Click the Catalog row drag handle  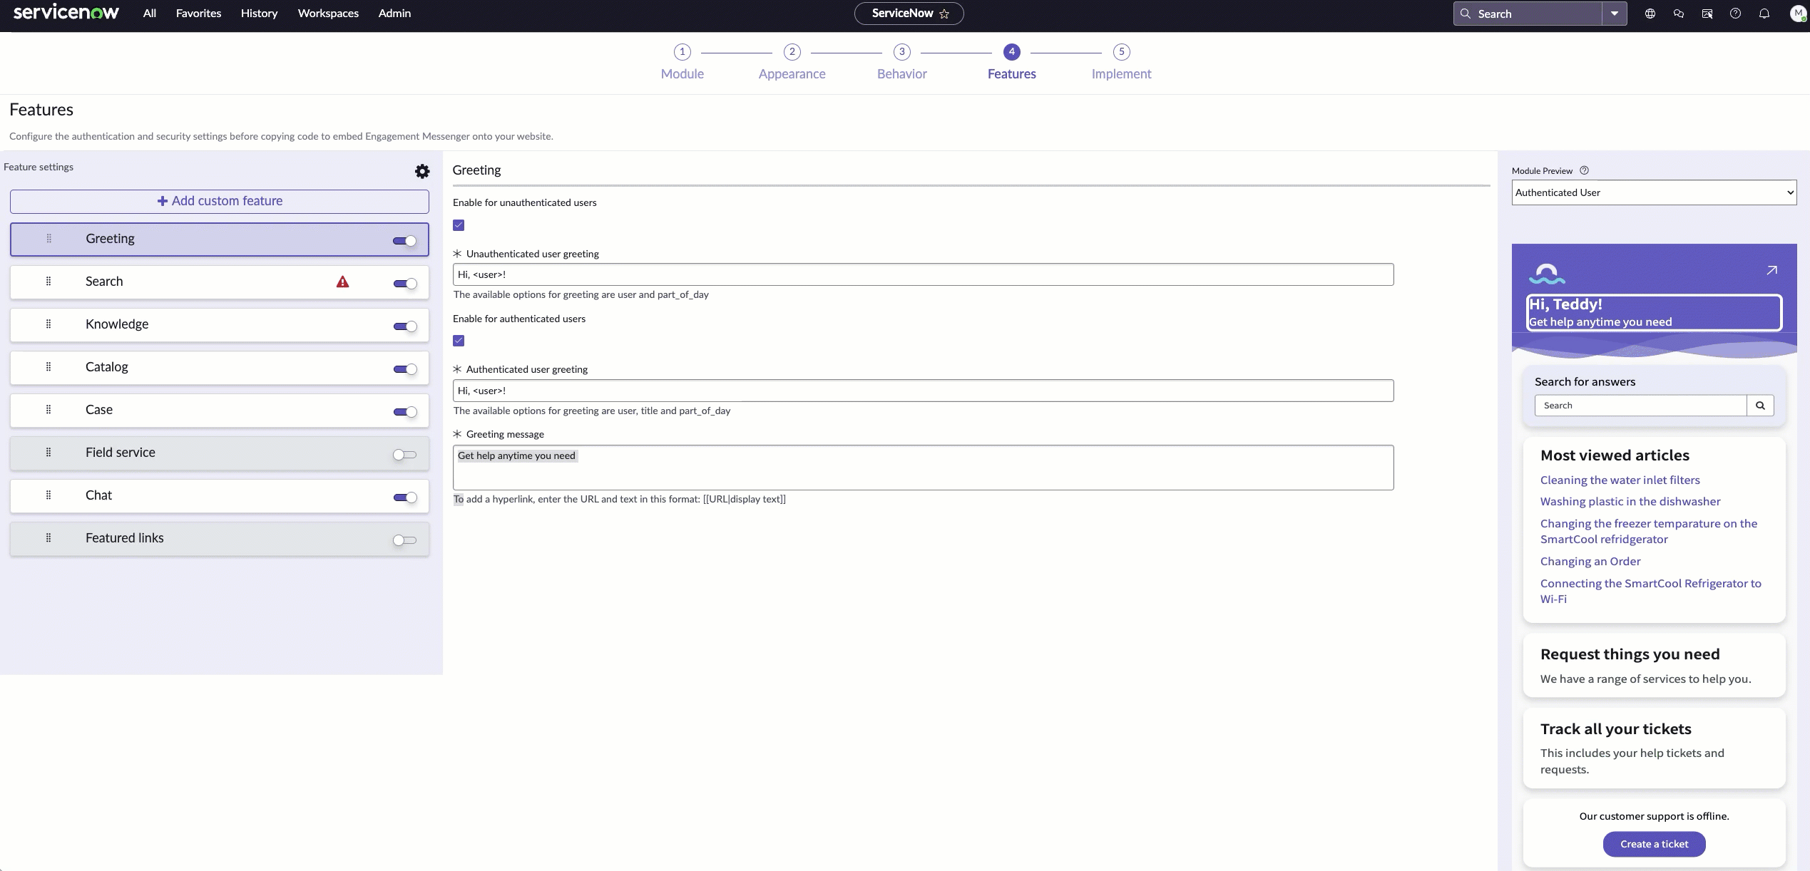pyautogui.click(x=48, y=367)
